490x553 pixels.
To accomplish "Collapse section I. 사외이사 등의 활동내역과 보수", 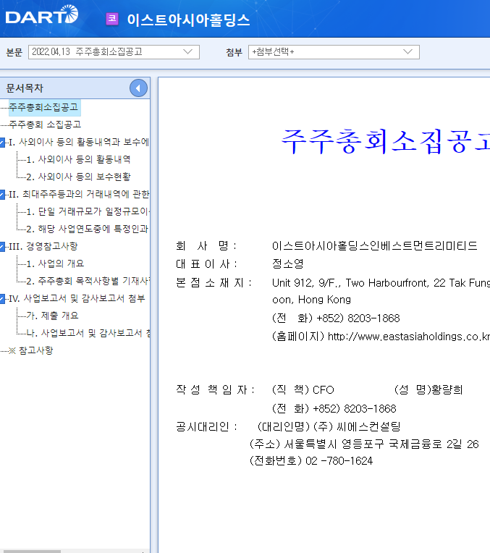I will coord(2,142).
